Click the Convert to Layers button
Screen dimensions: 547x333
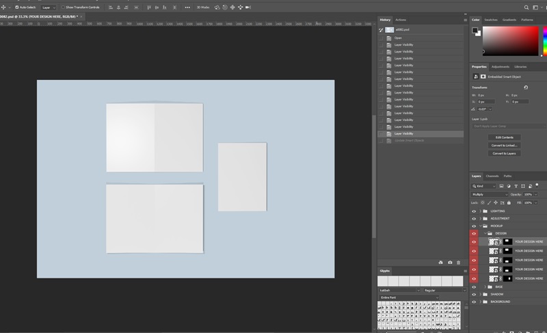505,153
